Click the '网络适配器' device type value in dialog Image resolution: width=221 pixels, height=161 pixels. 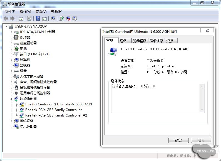155,61
